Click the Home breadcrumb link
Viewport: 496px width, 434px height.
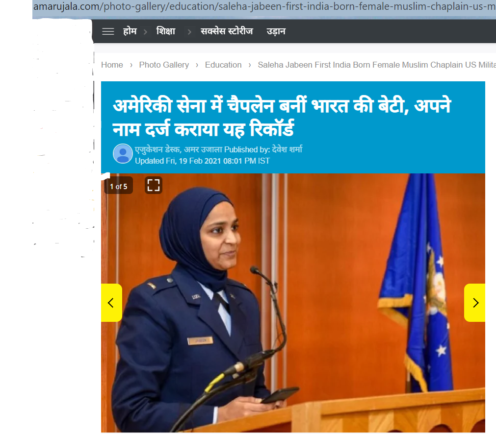pos(112,65)
